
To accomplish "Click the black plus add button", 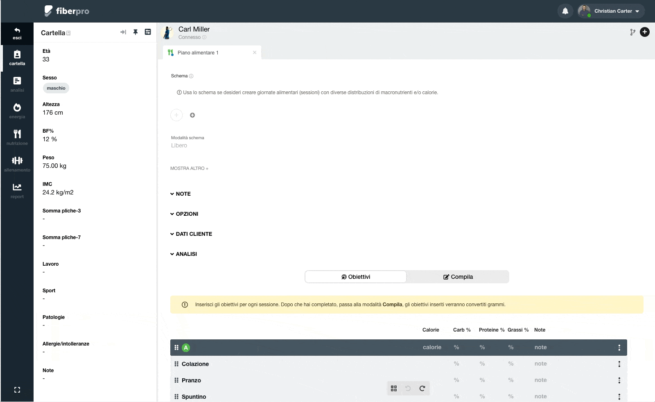I will coord(645,32).
